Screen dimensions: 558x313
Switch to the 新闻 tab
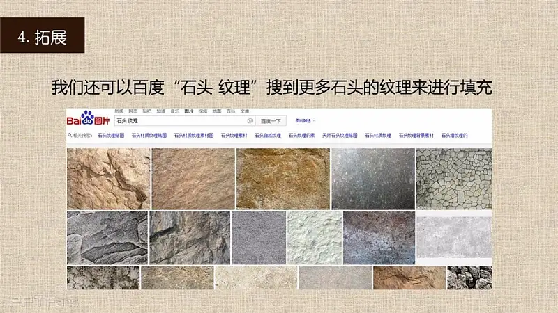119,111
